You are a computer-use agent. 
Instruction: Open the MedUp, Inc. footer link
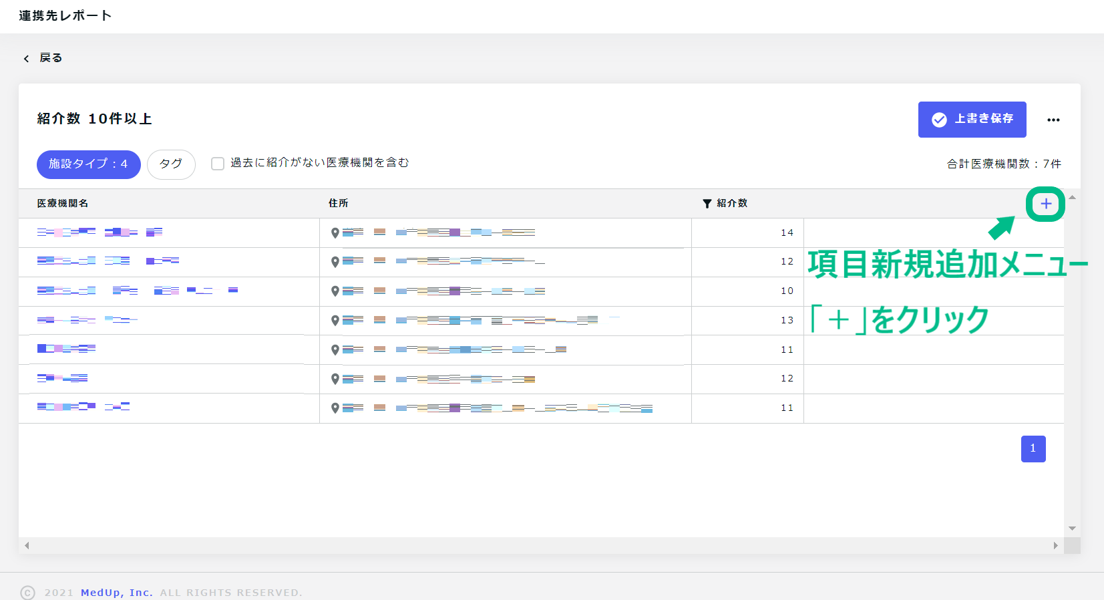(x=117, y=593)
